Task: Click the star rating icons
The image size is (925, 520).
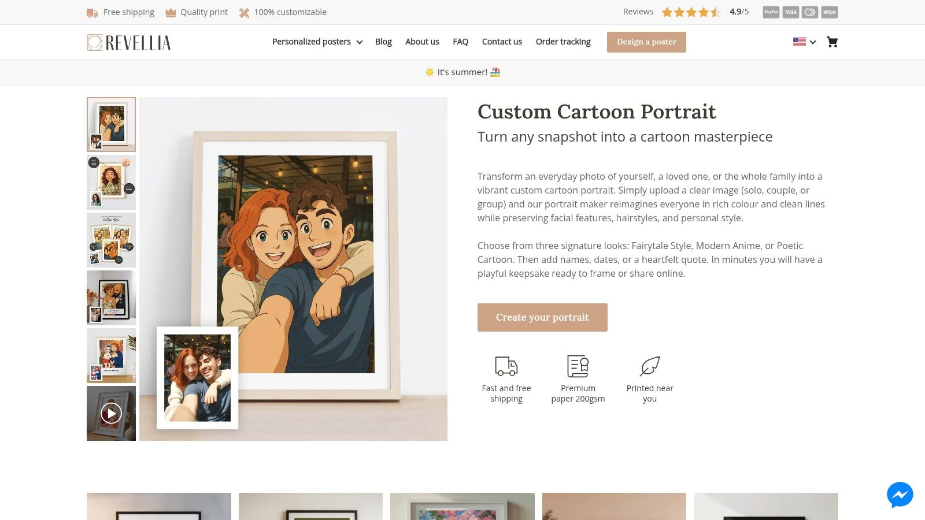Action: [691, 12]
